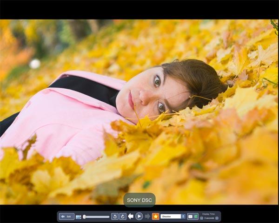Decrease display time with minus button
The image size is (279, 223).
point(201,218)
